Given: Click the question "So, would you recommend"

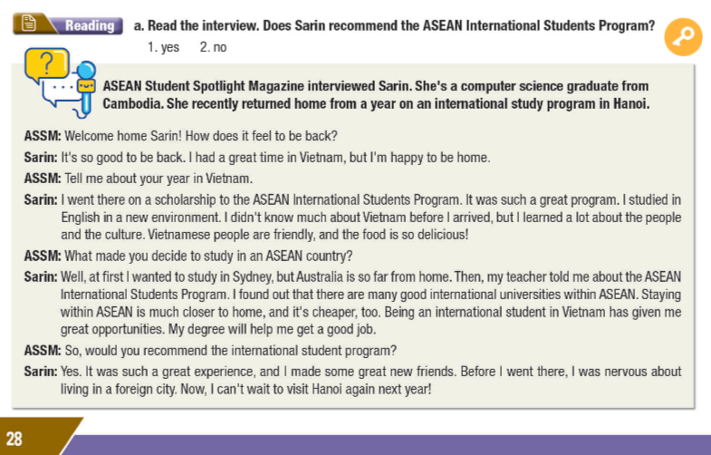Looking at the screenshot, I should pos(229,352).
